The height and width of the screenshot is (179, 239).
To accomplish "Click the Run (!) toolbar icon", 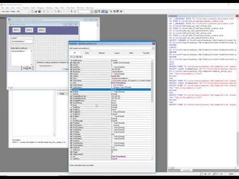I will tap(72, 11).
